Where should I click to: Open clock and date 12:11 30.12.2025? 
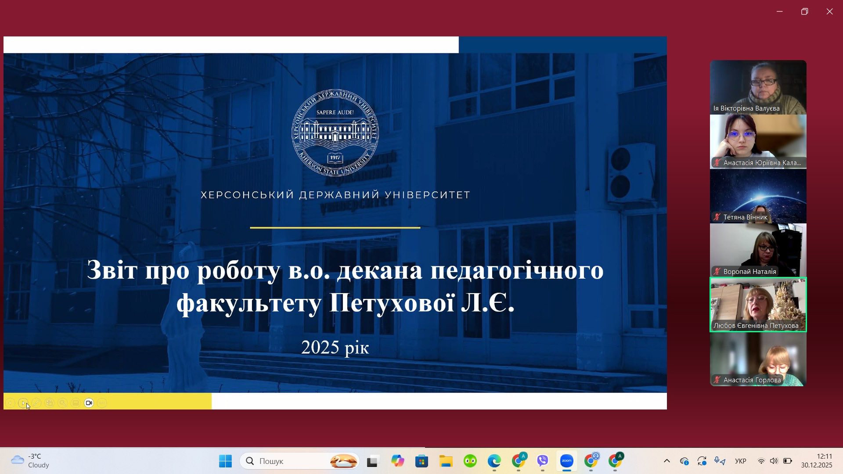click(817, 461)
